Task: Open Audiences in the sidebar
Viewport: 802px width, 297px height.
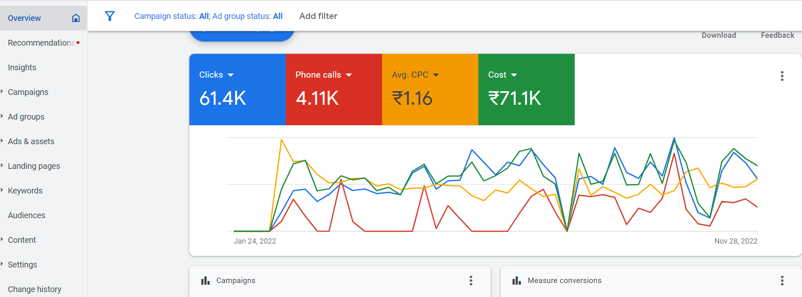Action: point(27,215)
